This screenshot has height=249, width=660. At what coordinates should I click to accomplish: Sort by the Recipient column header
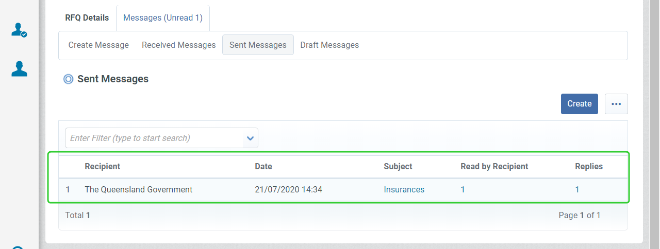[102, 167]
